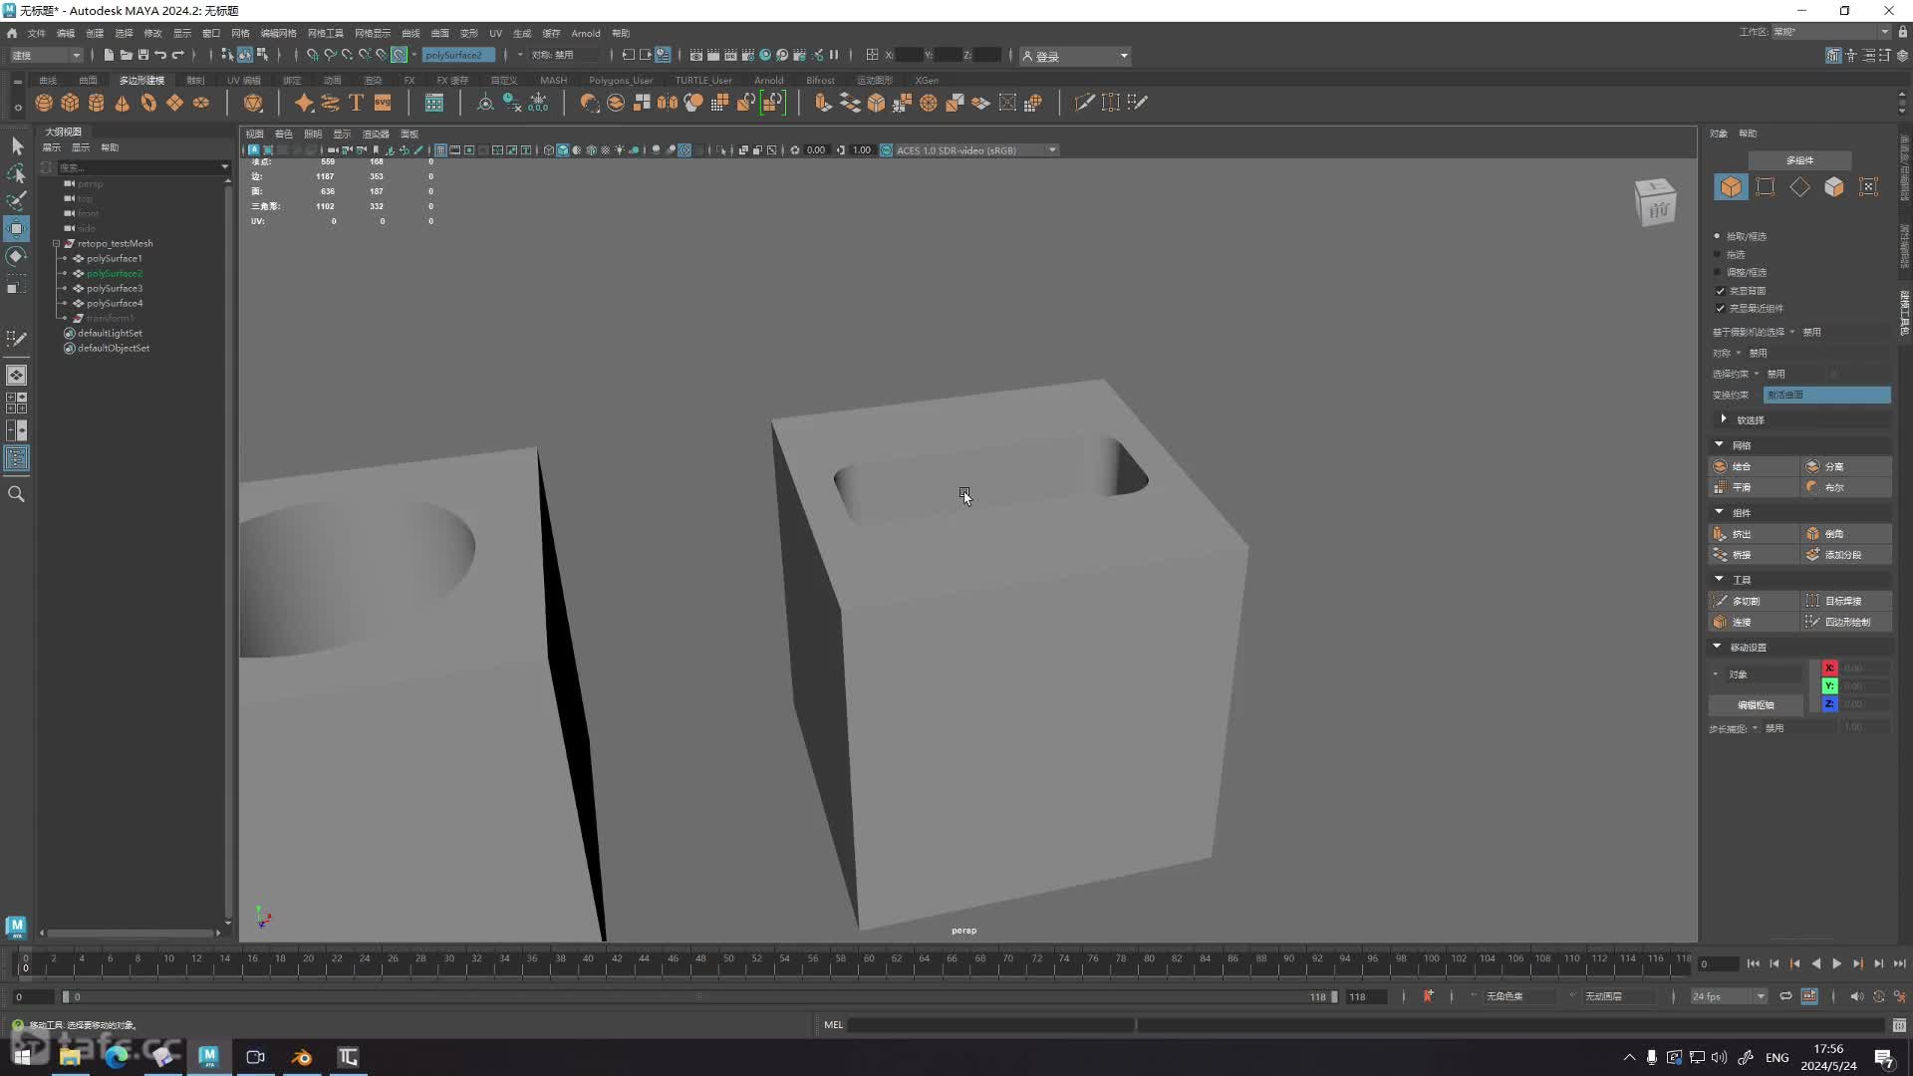
Task: Click the 分离 separate button
Action: (1846, 466)
